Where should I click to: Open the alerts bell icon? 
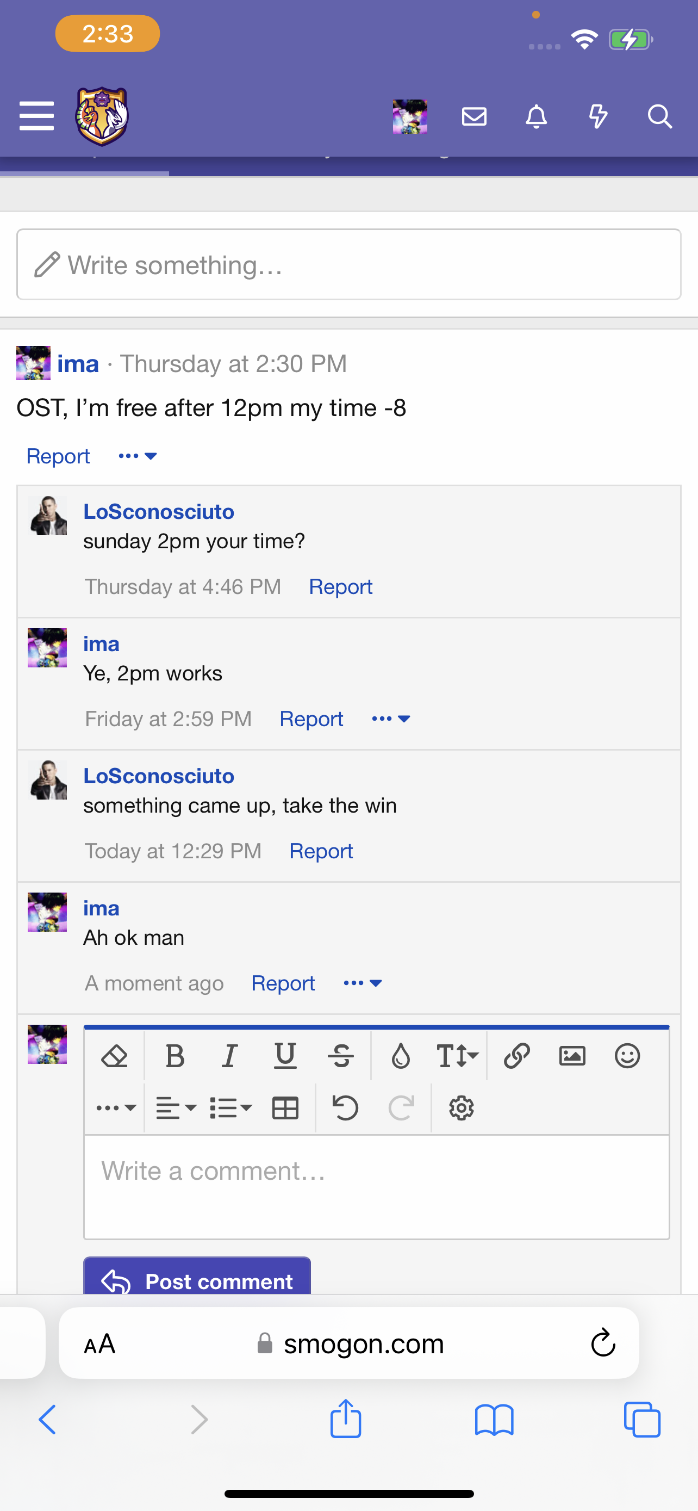[x=536, y=116]
